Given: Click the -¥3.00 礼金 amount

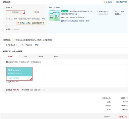Looking at the screenshot, I should [125, 109].
